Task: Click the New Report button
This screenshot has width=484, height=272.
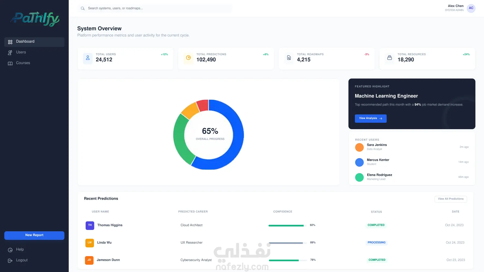Action: [34, 235]
